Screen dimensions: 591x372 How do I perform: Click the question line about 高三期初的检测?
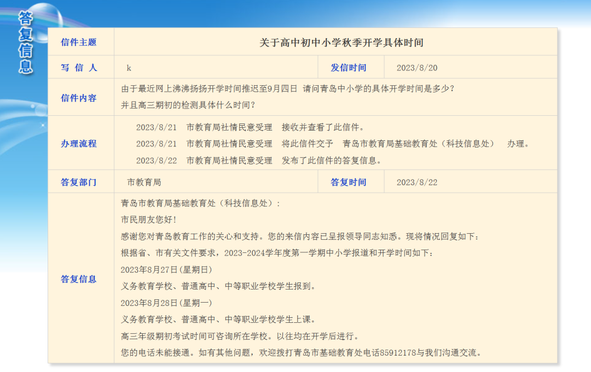[x=188, y=105]
